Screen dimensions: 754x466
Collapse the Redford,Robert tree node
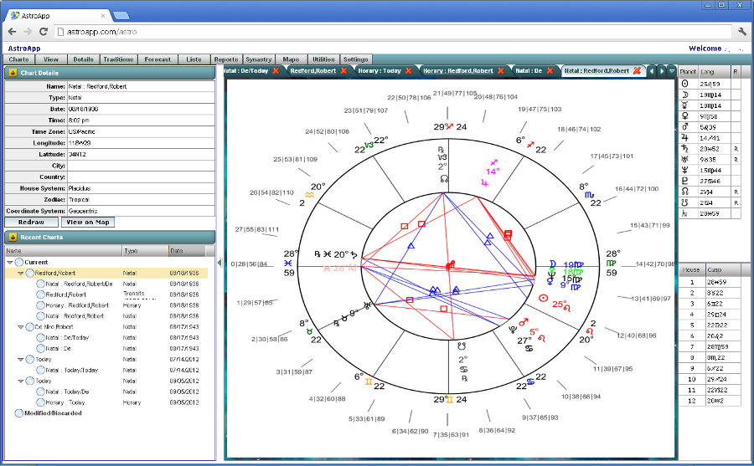click(x=21, y=273)
